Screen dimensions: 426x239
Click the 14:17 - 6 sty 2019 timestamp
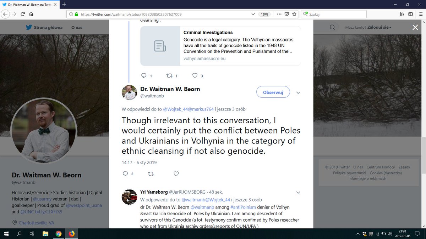[139, 163]
